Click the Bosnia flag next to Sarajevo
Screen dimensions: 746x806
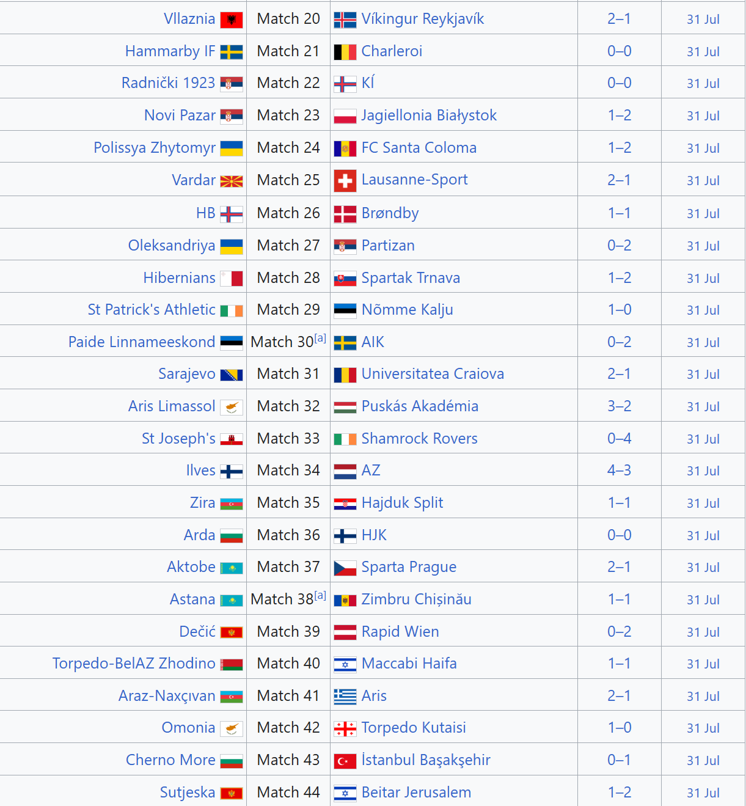tap(232, 375)
